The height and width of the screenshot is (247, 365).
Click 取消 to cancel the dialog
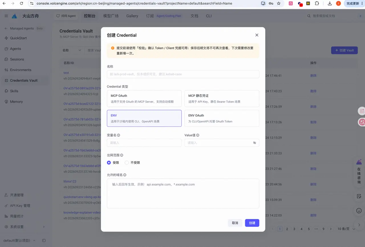point(235,223)
